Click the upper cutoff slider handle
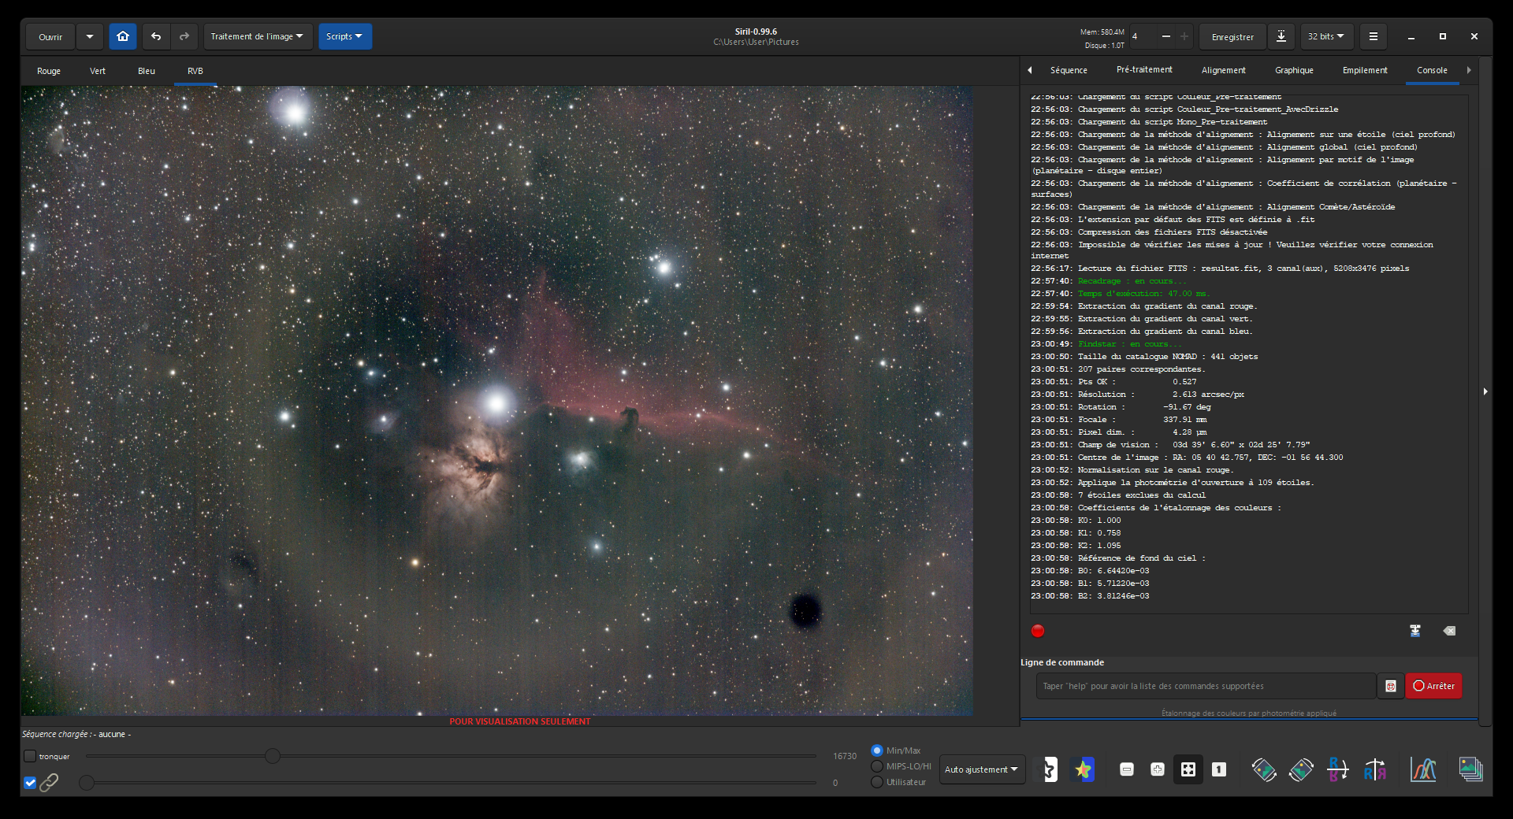 tap(273, 756)
